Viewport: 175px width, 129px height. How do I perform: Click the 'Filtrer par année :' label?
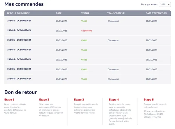tap(149, 5)
